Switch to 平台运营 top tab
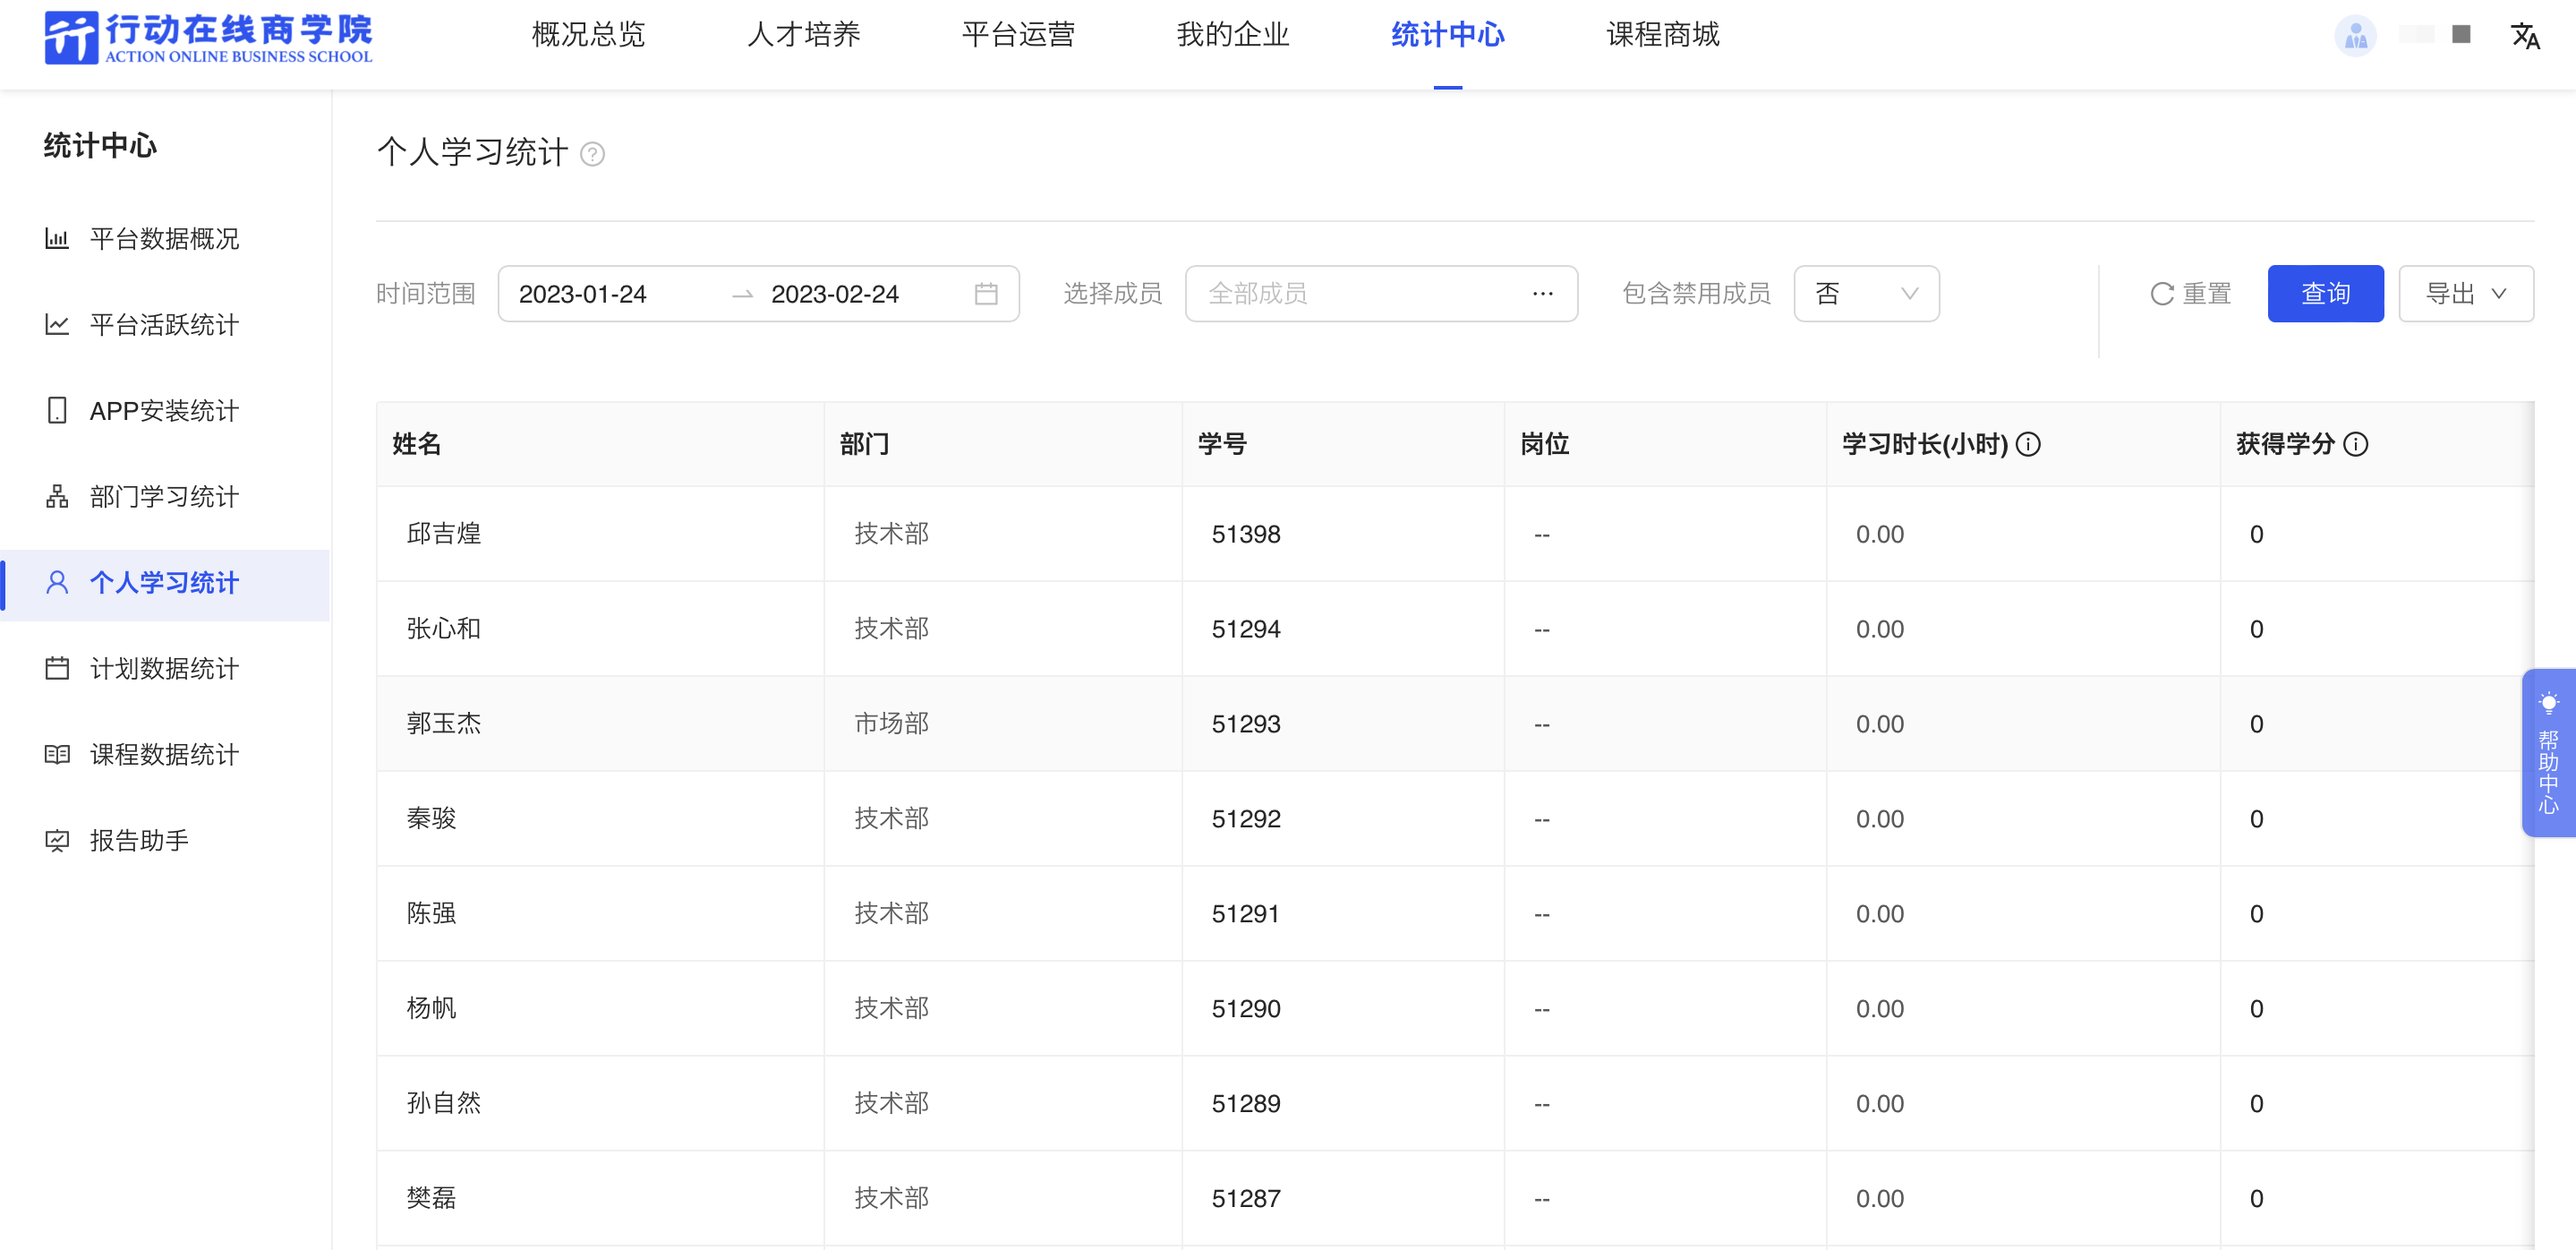 (x=1018, y=36)
